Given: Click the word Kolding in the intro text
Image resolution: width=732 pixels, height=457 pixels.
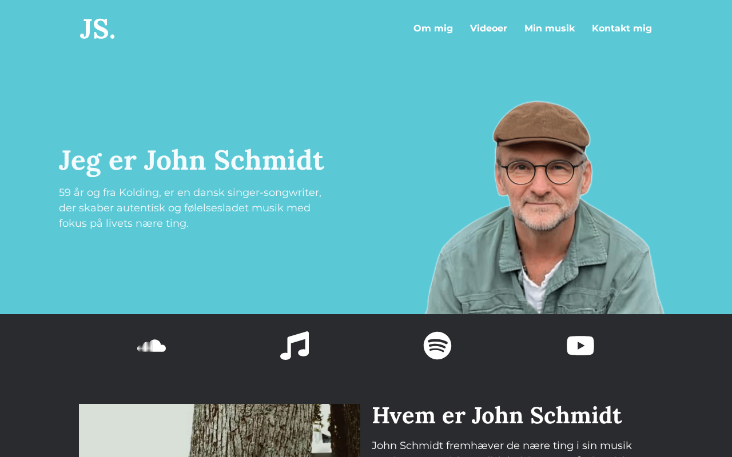Looking at the screenshot, I should tap(139, 193).
